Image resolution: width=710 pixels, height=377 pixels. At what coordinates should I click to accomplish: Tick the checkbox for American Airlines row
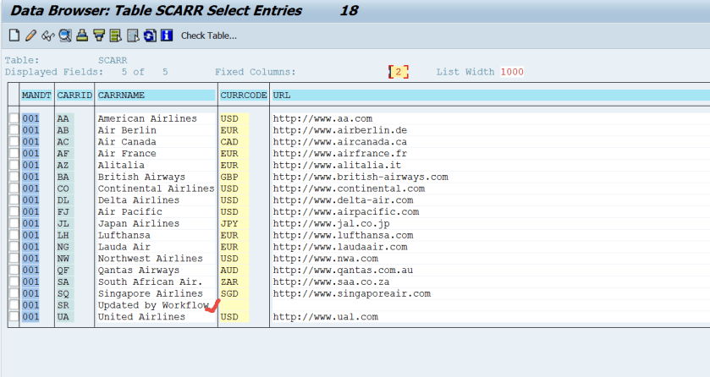(14, 118)
